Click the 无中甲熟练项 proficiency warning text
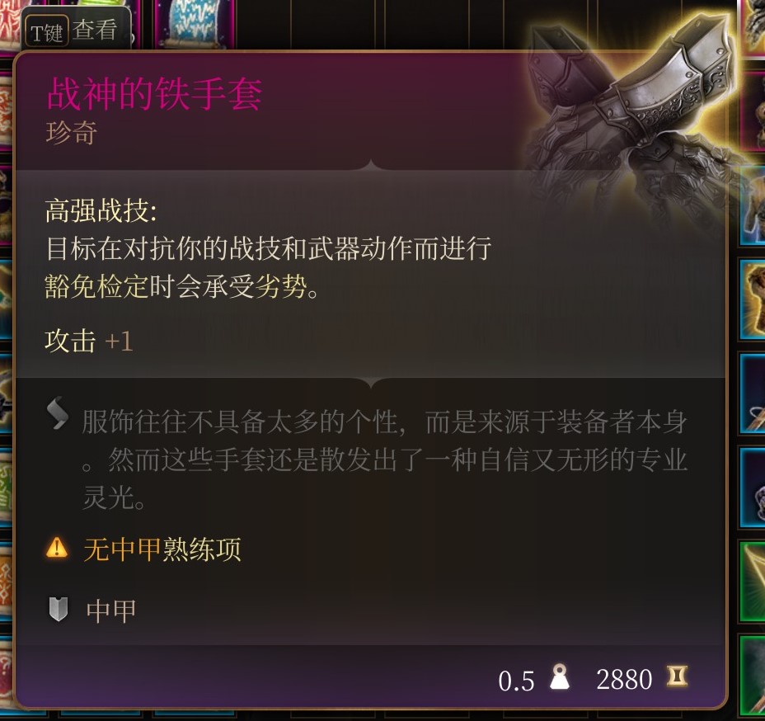The image size is (765, 721). 162,549
